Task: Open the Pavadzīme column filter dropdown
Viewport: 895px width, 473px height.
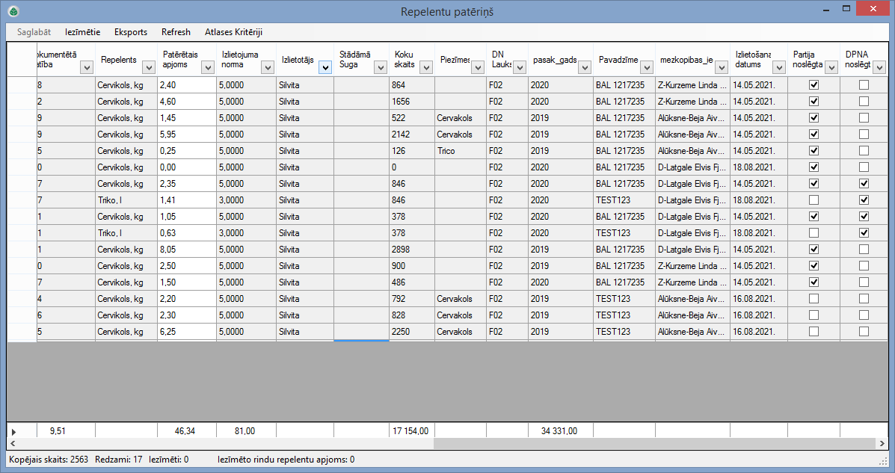Action: (x=646, y=67)
